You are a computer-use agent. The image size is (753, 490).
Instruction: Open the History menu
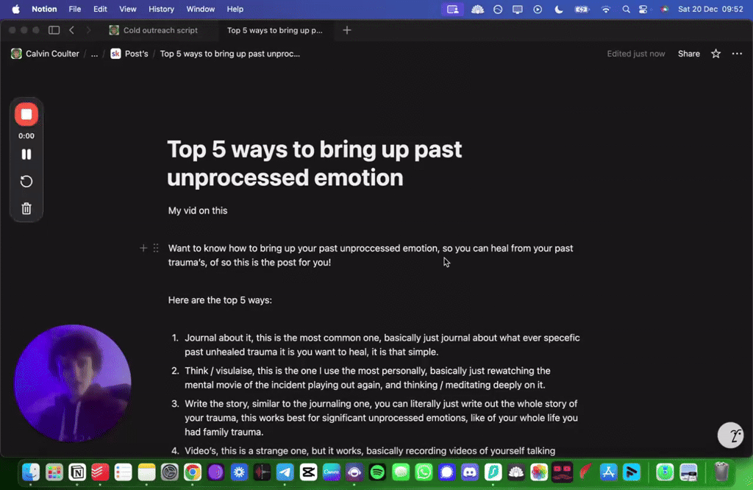[x=161, y=10]
